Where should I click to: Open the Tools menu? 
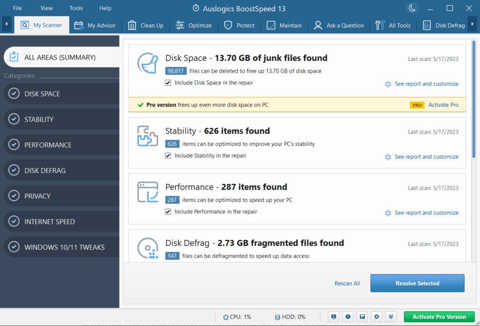[x=76, y=8]
